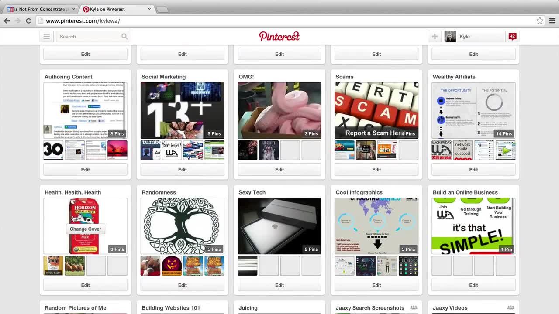
Task: Edit the Scams board
Action: [x=376, y=170]
